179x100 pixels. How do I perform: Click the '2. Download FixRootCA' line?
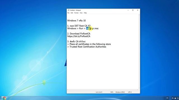pos(79,34)
